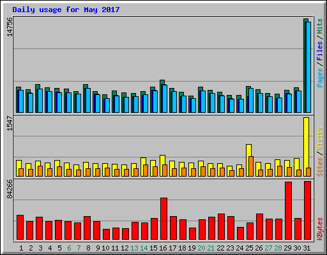Click the day 10 axis label
The width and height of the screenshot is (327, 255).
(x=105, y=248)
